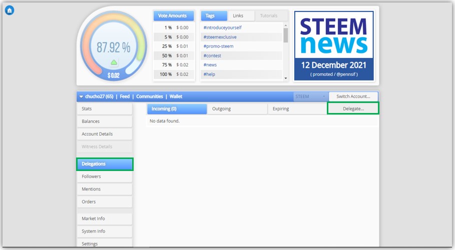Image resolution: width=455 pixels, height=250 pixels.
Task: Click the 50 % vote amount row
Action: tap(174, 55)
